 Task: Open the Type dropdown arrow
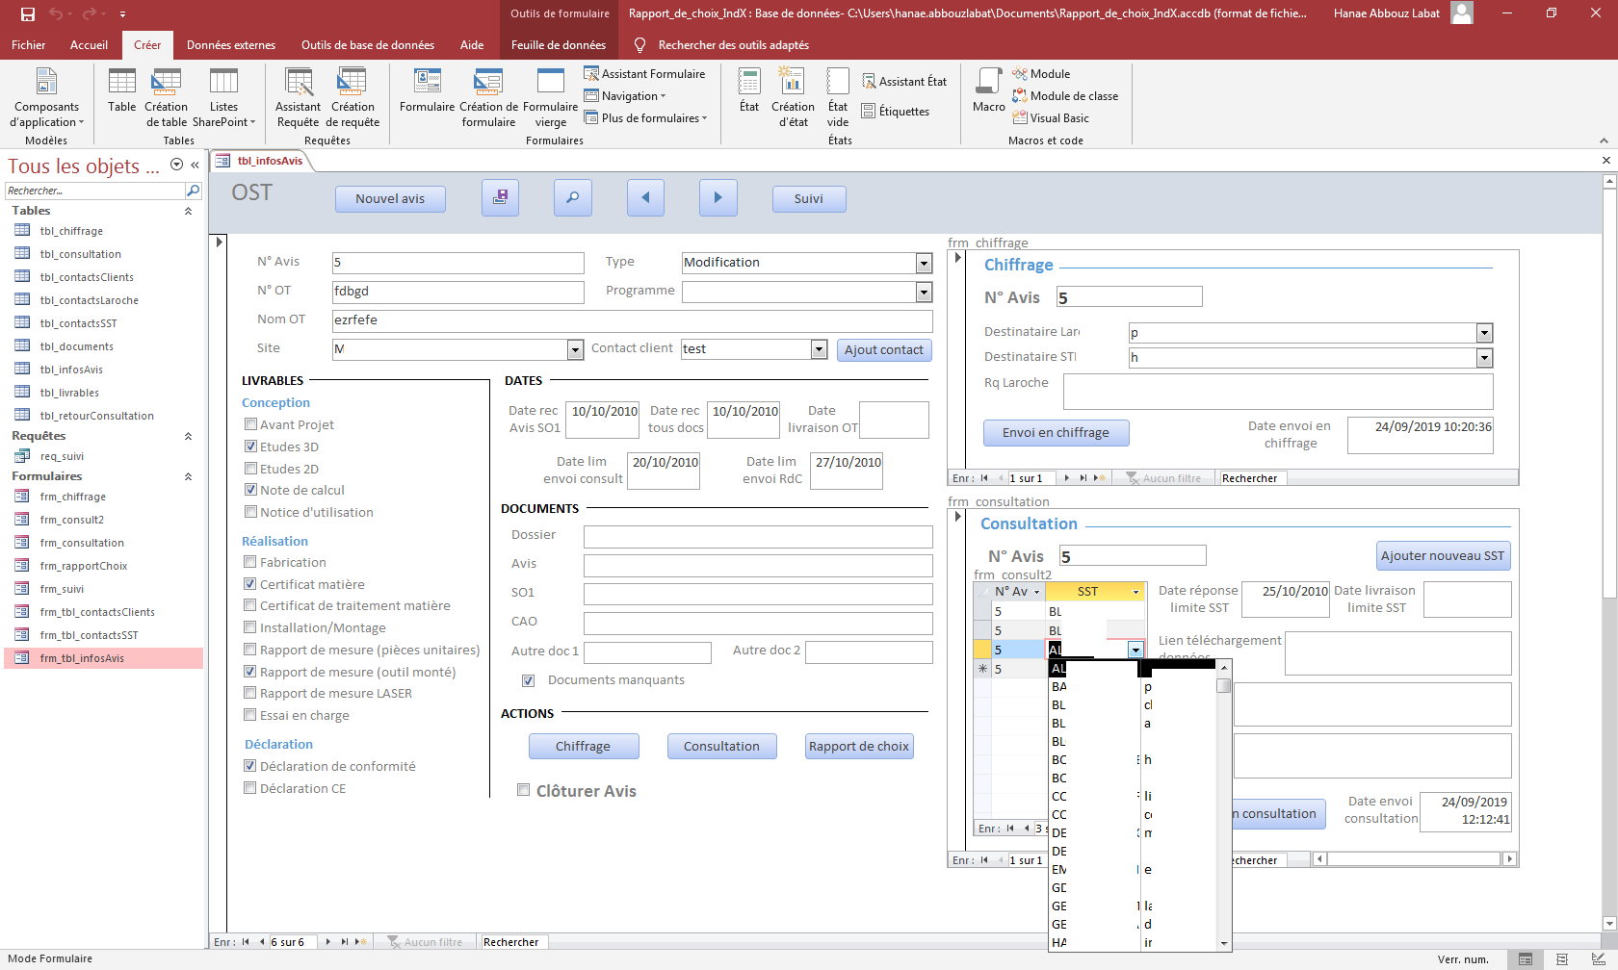tap(925, 263)
